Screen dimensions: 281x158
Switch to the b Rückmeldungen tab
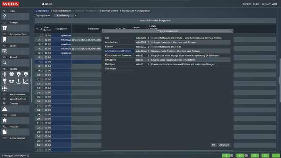[x=61, y=11]
